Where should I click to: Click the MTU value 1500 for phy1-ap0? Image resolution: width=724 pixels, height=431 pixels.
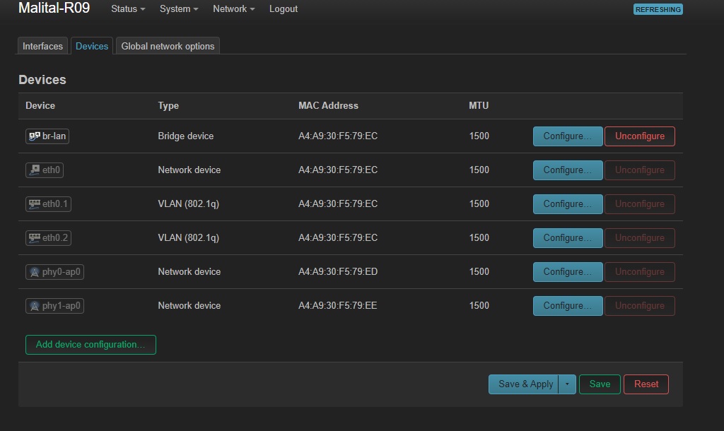click(479, 305)
